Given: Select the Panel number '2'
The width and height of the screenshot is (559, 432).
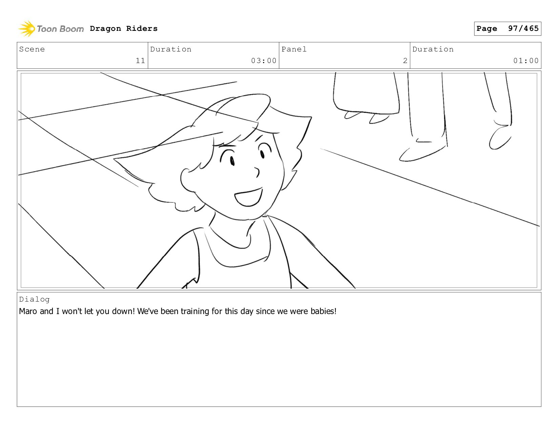Looking at the screenshot, I should click(x=405, y=61).
